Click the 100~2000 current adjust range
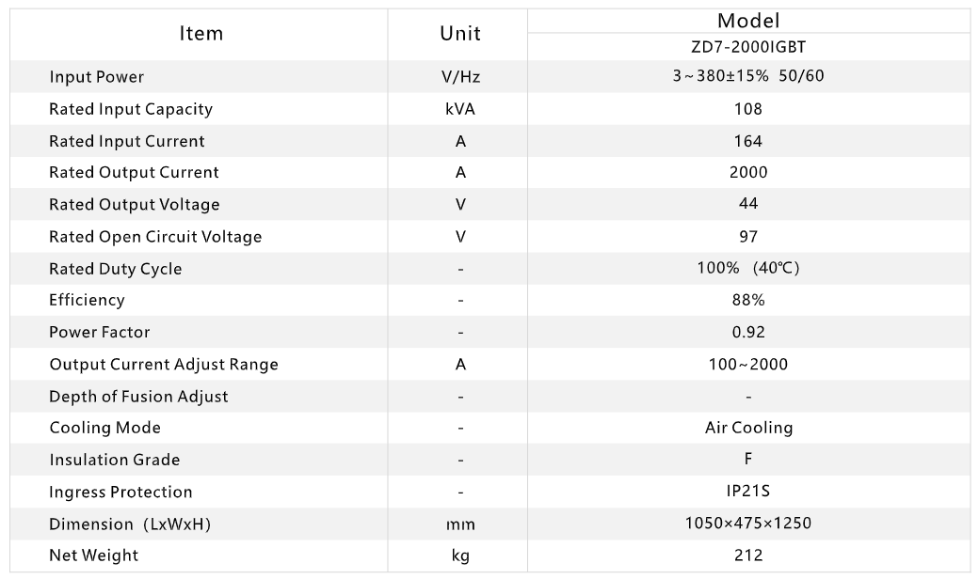This screenshot has width=979, height=579. click(x=748, y=364)
